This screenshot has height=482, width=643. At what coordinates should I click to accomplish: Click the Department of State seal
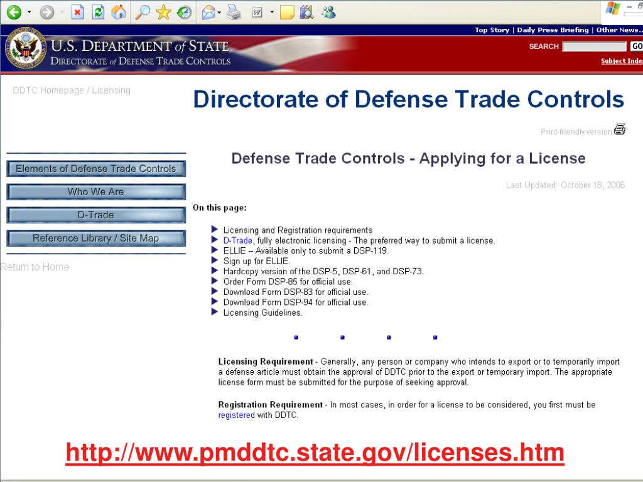pyautogui.click(x=26, y=48)
